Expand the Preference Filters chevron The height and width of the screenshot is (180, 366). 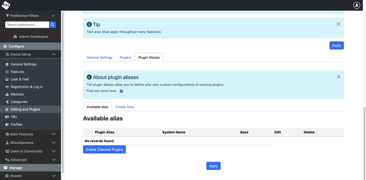pyautogui.click(x=53, y=16)
